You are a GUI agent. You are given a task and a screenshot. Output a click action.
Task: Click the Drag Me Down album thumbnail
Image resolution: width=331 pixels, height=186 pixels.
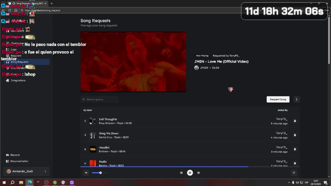click(93, 135)
